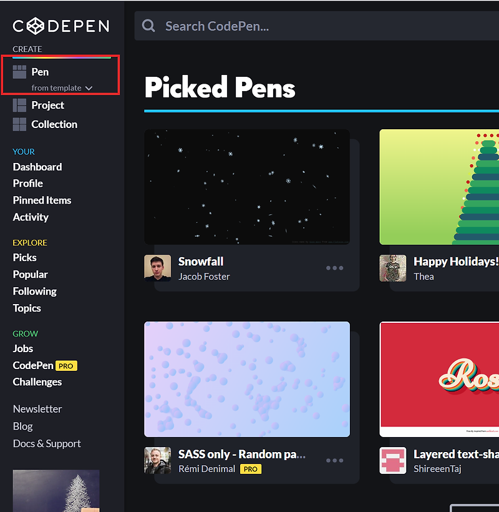The height and width of the screenshot is (512, 499).
Task: Click the Project grid icon
Action: point(19,105)
